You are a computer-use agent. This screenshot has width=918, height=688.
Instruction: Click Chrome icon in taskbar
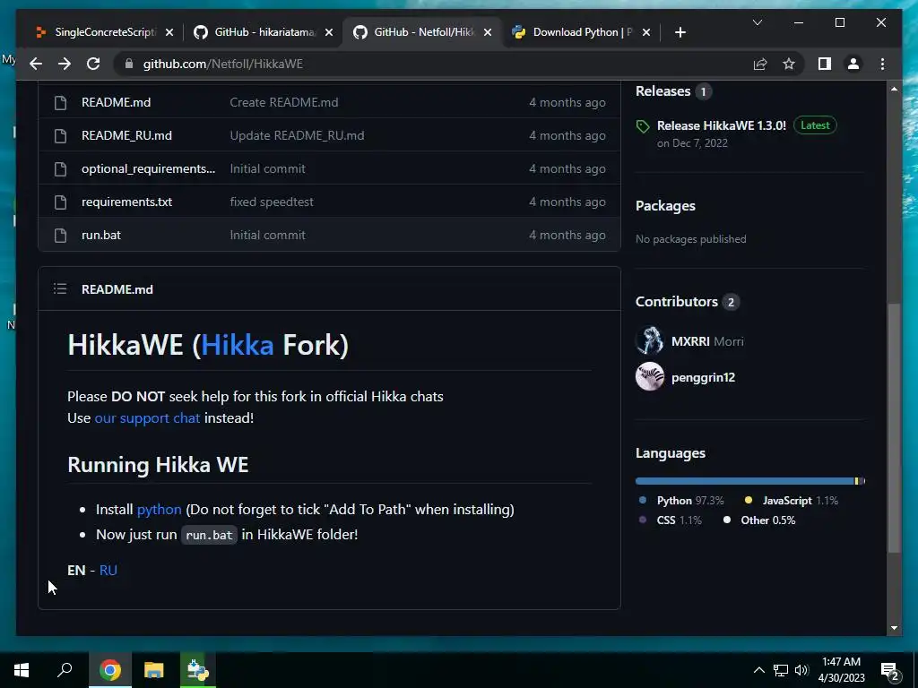[110, 670]
